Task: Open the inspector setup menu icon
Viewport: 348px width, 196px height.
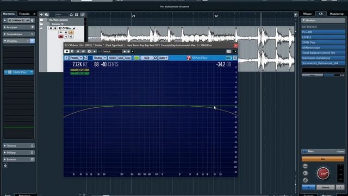Action: tap(34, 14)
